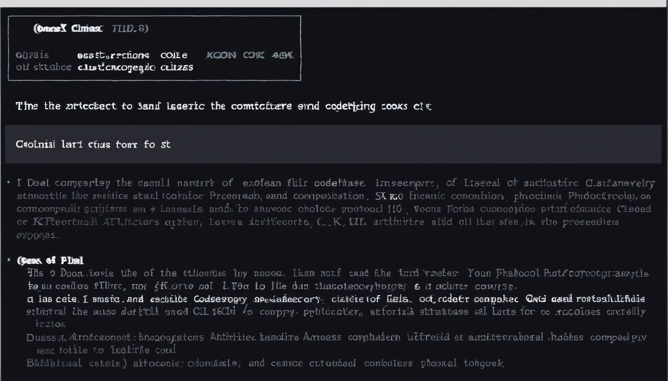Viewport: 668px width, 381px height.
Task: Click the 'oif sktglce' label in the outlined box
Action: pyautogui.click(x=43, y=67)
